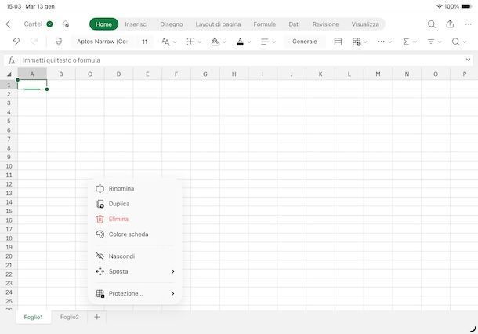Click the fx function icon
Screen dimensions: 478x334
pos(12,60)
